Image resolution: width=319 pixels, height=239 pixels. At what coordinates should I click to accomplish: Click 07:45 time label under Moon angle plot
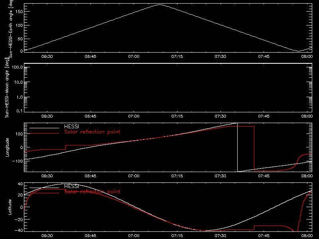coord(264,116)
